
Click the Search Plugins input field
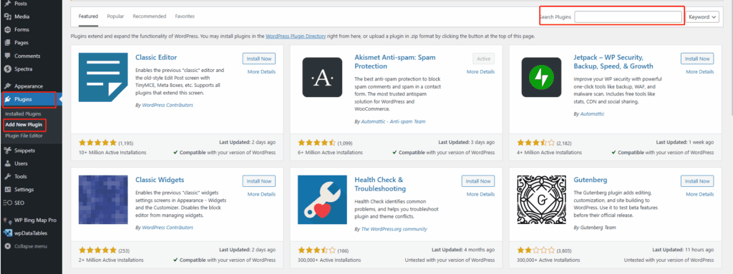(628, 17)
